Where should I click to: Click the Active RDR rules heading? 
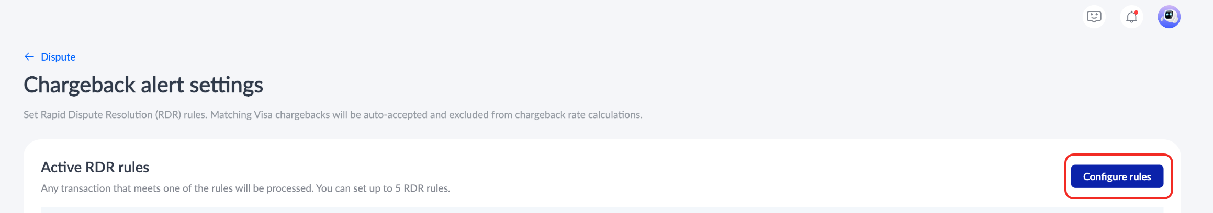95,167
